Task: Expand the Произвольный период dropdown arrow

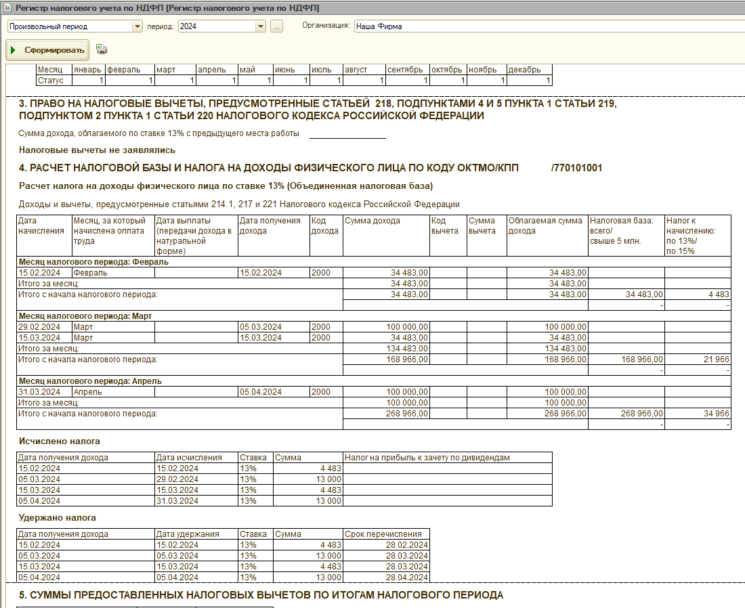Action: pos(137,26)
